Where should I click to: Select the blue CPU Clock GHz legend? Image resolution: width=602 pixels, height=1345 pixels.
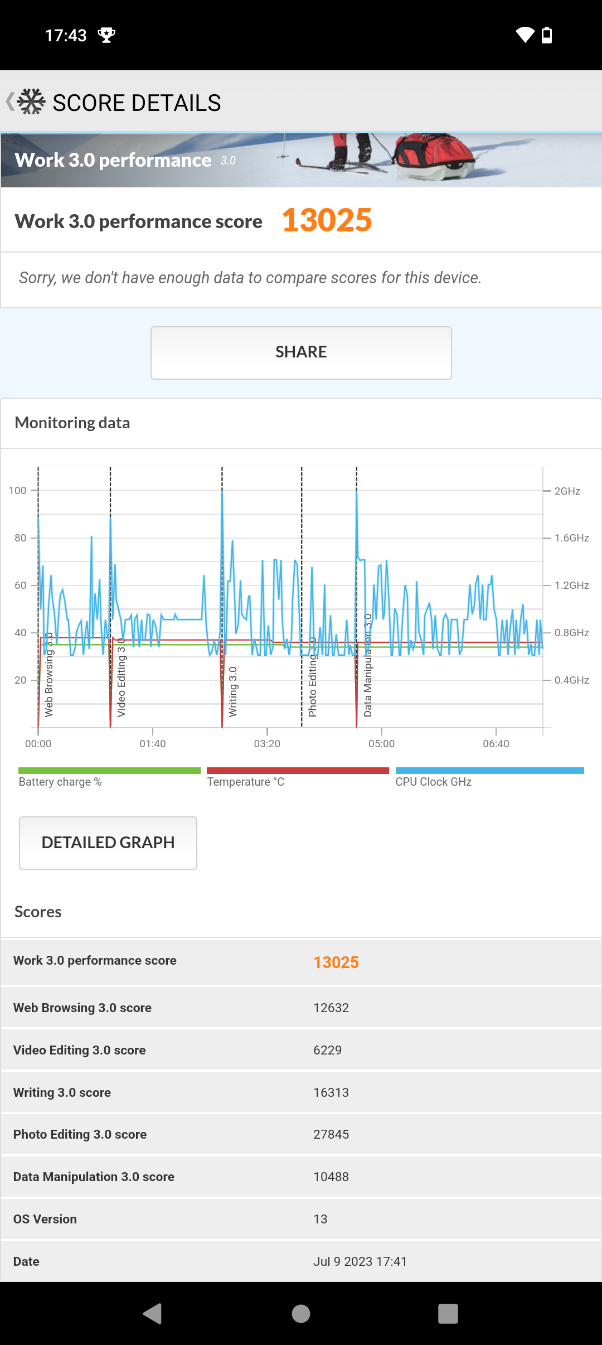(489, 777)
